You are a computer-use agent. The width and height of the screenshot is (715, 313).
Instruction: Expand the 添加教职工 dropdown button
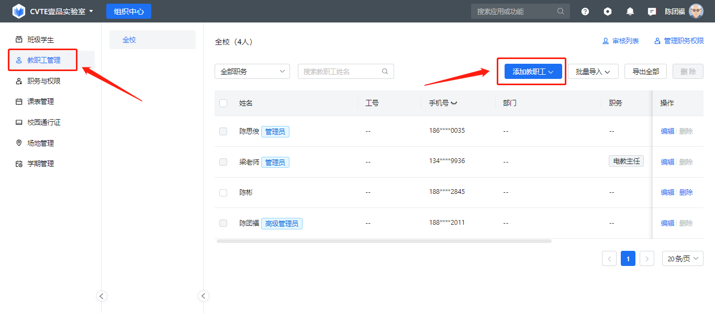point(533,72)
